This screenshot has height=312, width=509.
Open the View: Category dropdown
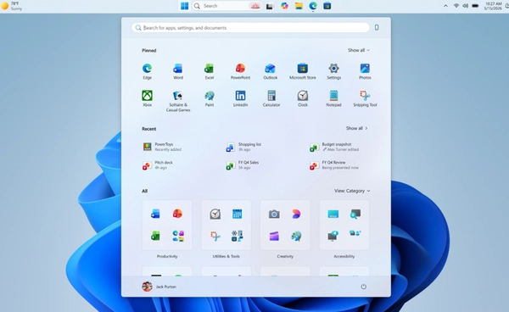352,191
